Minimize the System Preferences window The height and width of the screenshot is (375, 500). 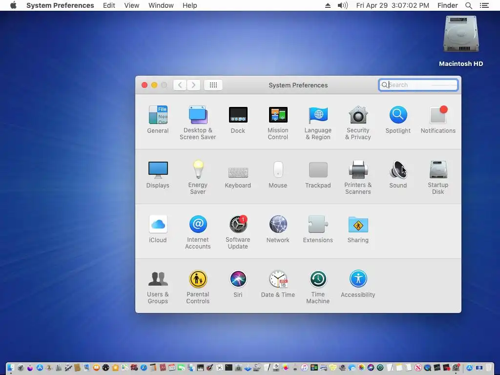pos(154,85)
